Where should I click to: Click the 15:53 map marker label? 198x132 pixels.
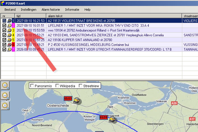click(68, 99)
